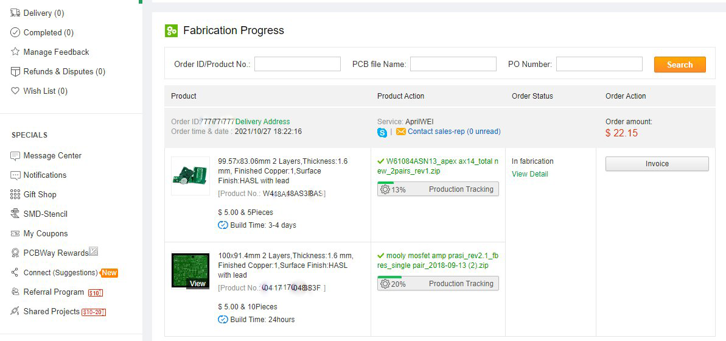726x341 pixels.
Task: Open PCBWay Rewards
Action: pyautogui.click(x=55, y=253)
